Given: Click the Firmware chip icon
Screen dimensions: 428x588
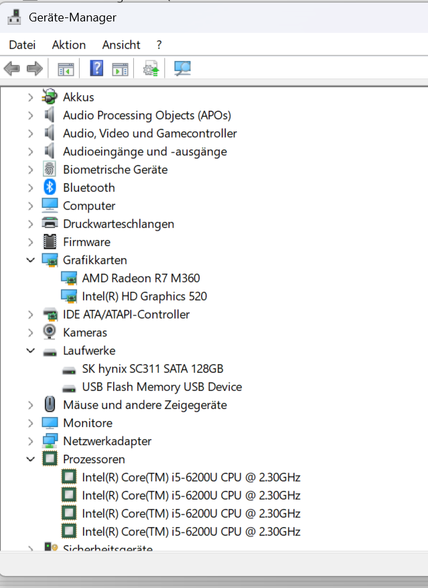Looking at the screenshot, I should click(50, 241).
